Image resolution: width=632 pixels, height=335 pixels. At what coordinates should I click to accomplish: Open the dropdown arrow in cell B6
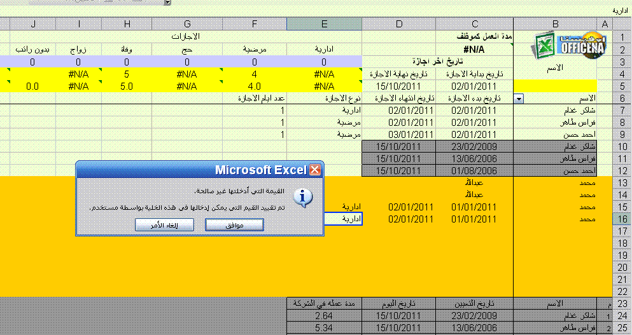click(x=519, y=99)
